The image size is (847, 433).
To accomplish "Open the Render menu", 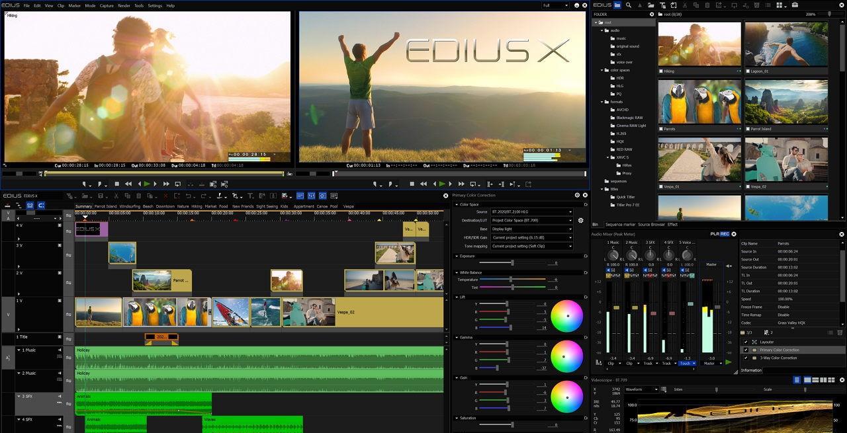I will click(x=124, y=5).
